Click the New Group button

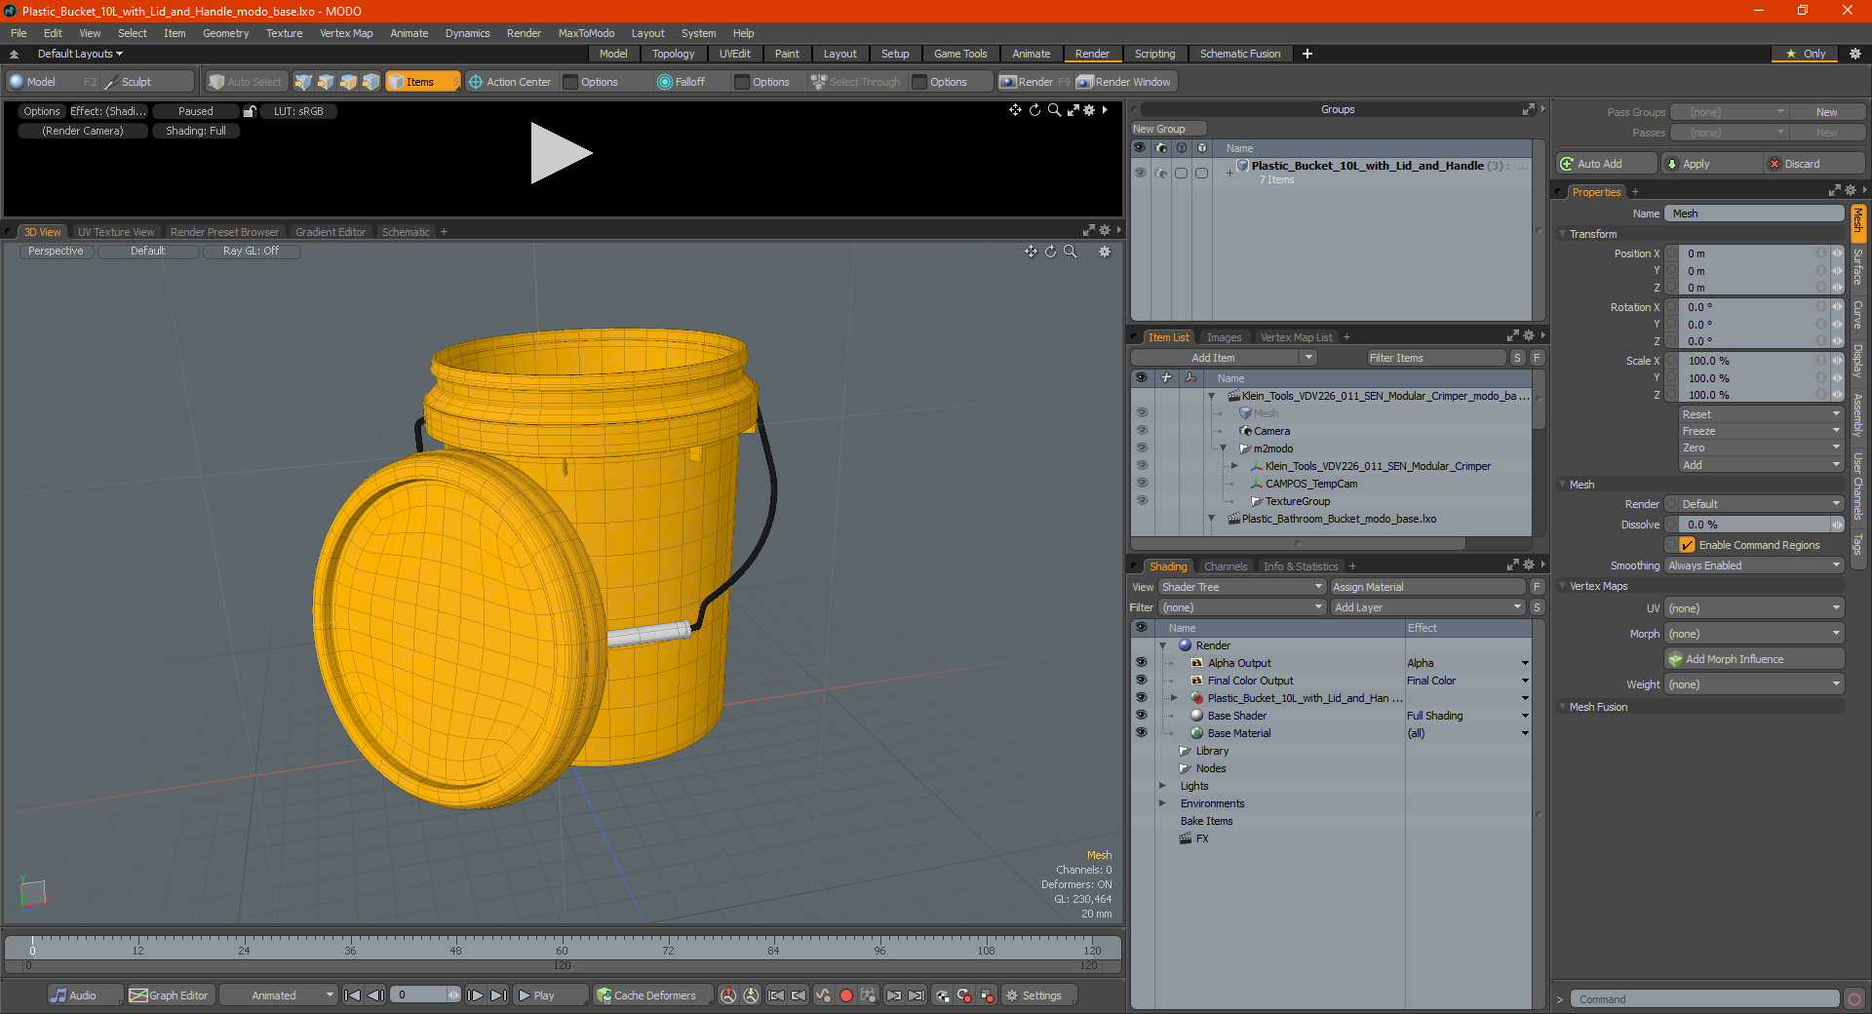click(1169, 129)
